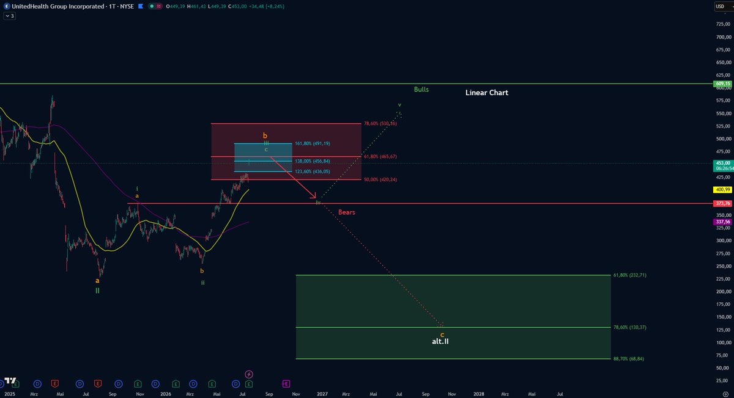Click the 725,00 price scale label

(724, 24)
